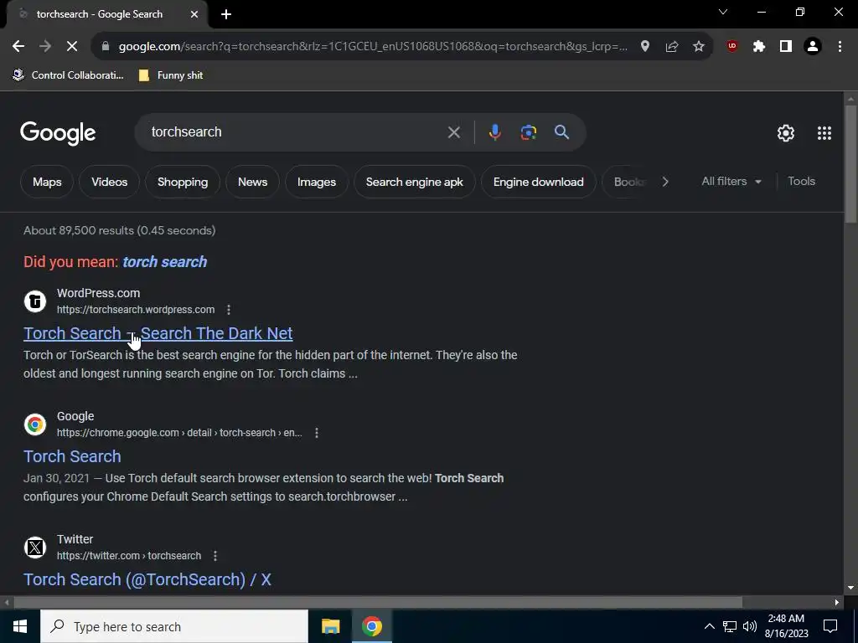Open Chrome's three-dot menu

pos(840,47)
